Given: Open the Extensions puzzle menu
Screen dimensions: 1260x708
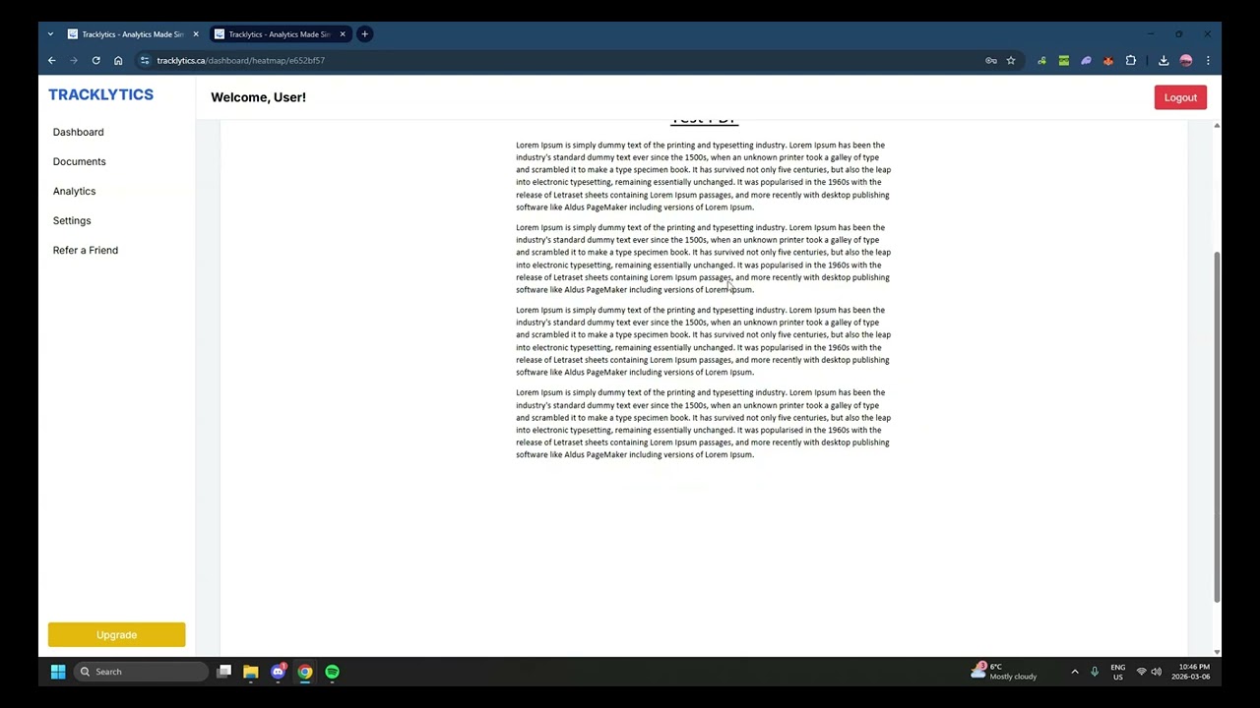Looking at the screenshot, I should pyautogui.click(x=1131, y=60).
